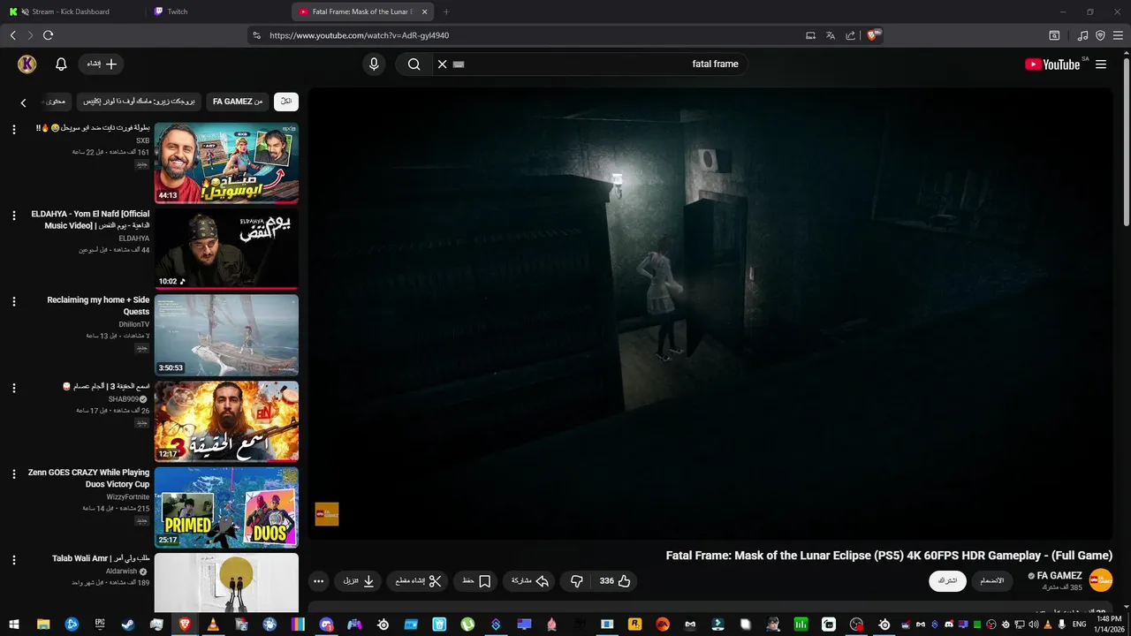Click the Join button next to FA GAMEZ
The width and height of the screenshot is (1131, 636).
tap(992, 580)
